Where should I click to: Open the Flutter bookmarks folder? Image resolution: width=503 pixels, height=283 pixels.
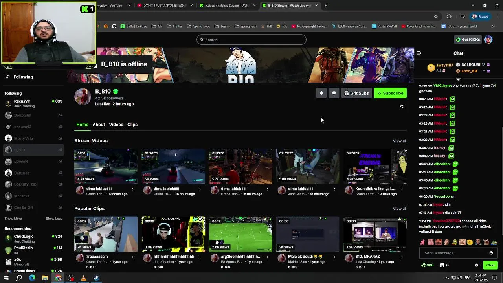[174, 26]
